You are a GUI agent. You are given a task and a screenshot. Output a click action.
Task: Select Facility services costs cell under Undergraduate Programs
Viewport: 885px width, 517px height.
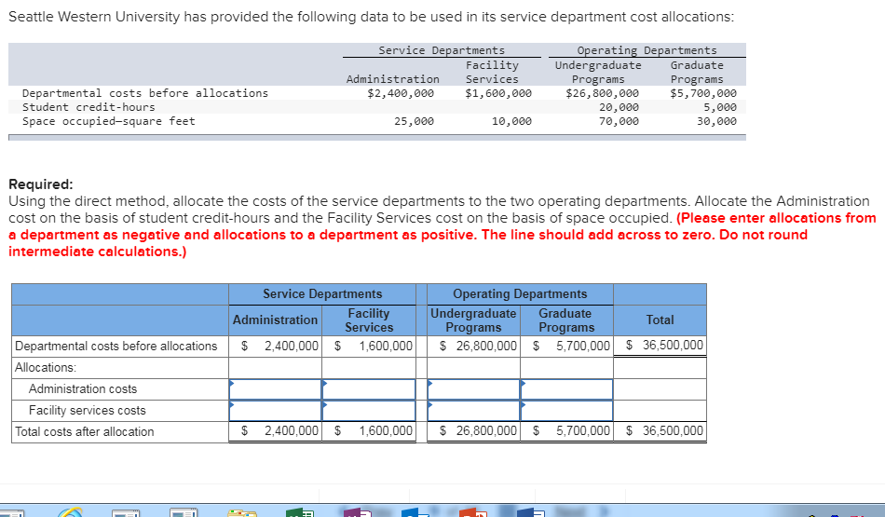click(473, 411)
